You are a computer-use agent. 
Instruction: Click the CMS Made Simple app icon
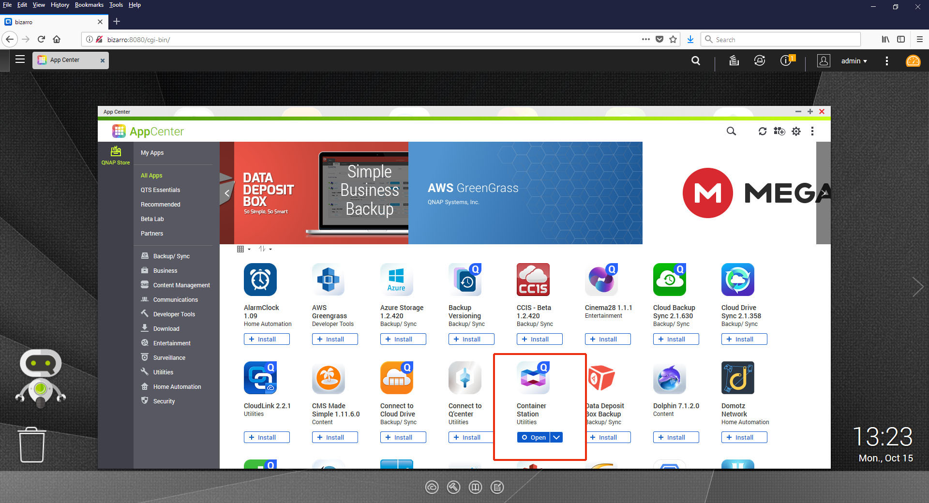click(x=329, y=378)
